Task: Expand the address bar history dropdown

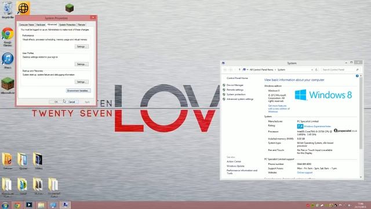Action: tap(312, 70)
